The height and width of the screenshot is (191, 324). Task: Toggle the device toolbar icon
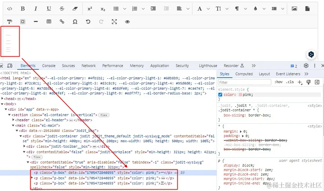(x=10, y=66)
